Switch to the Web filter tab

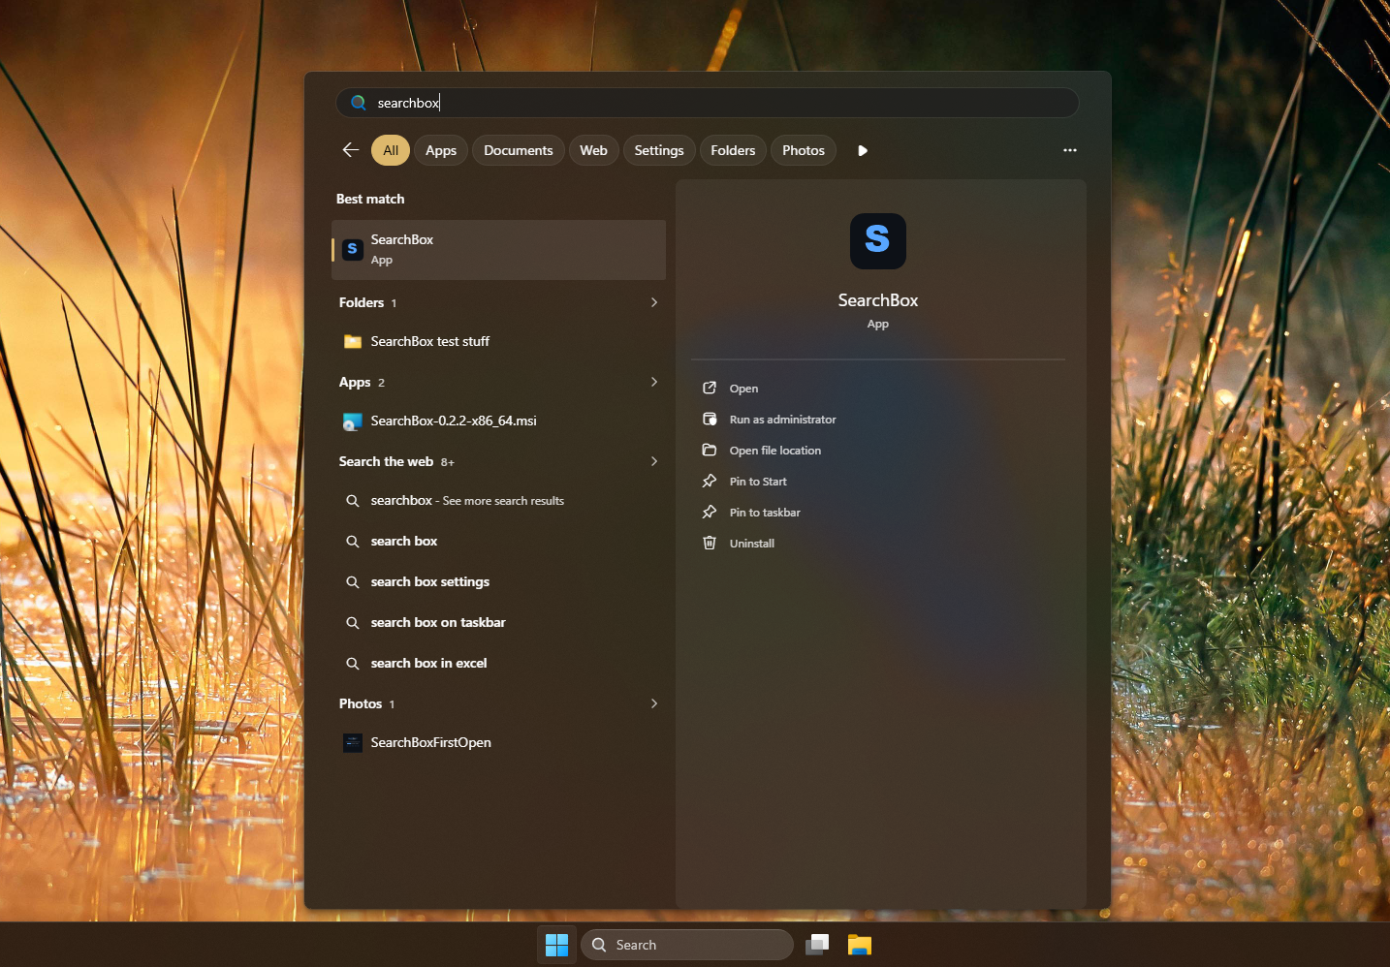click(x=594, y=150)
